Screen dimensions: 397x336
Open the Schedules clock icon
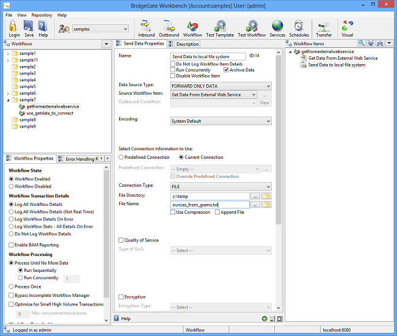coord(299,28)
